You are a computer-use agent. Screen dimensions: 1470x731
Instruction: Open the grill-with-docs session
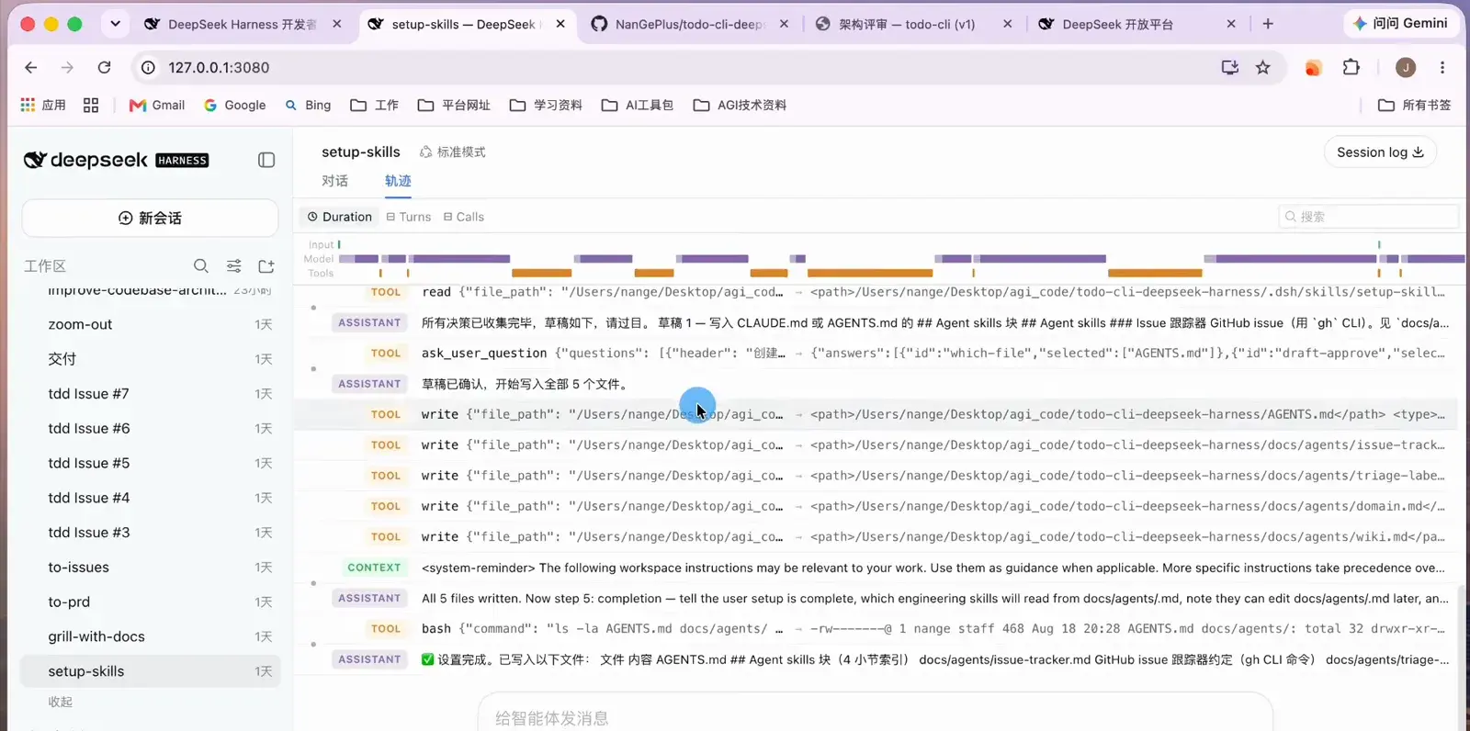tap(150, 636)
